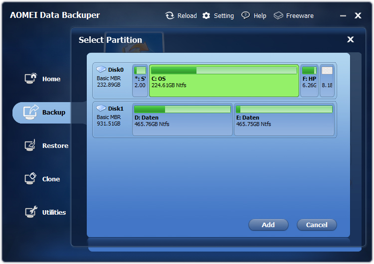Click the Freeware text label
374x264 pixels.
(300, 16)
